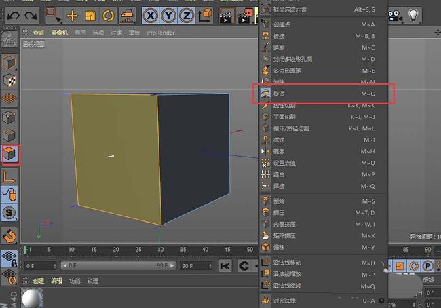Select the Rotate tool in the top toolbar

click(x=109, y=16)
